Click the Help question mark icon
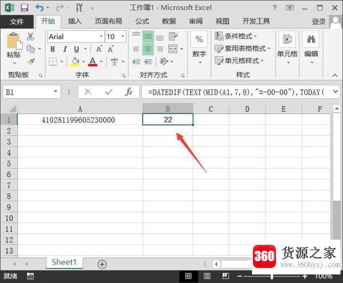This screenshot has width=343, height=283. point(275,8)
